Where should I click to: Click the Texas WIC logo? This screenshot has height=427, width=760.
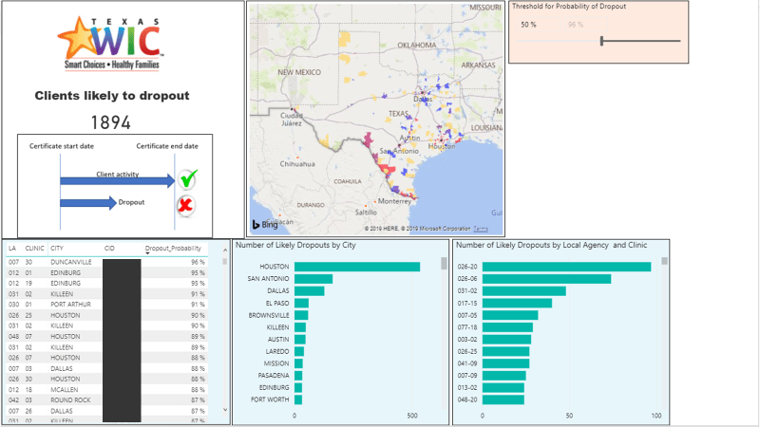[x=111, y=44]
